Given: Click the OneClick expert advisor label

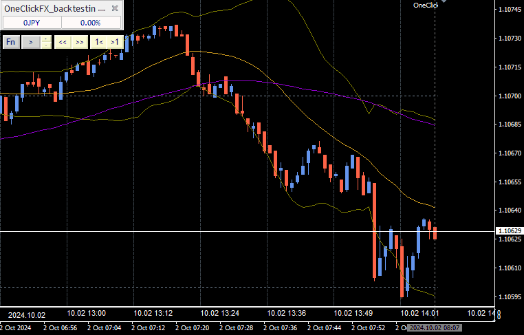Looking at the screenshot, I should (424, 6).
